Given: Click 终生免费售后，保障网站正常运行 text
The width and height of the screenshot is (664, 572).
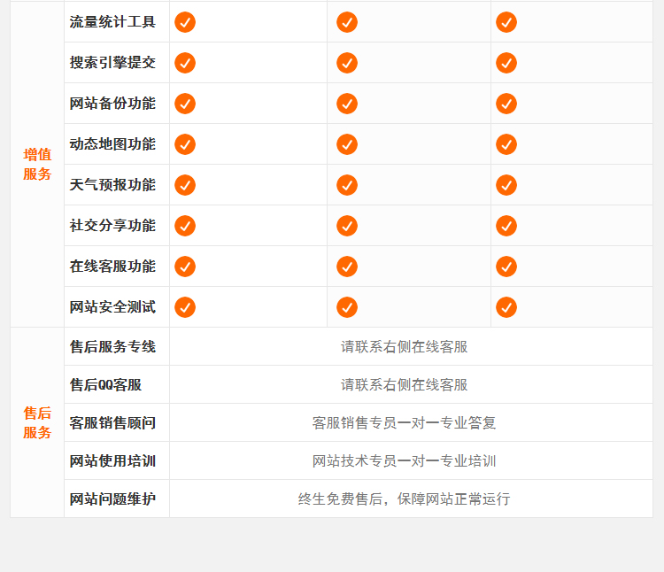Looking at the screenshot, I should pos(405,499).
